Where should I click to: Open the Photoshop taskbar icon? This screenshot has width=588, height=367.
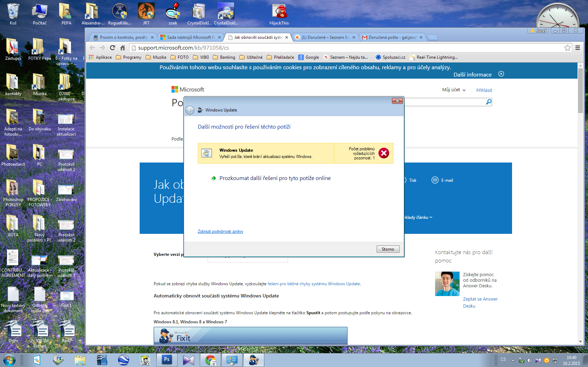(x=167, y=360)
